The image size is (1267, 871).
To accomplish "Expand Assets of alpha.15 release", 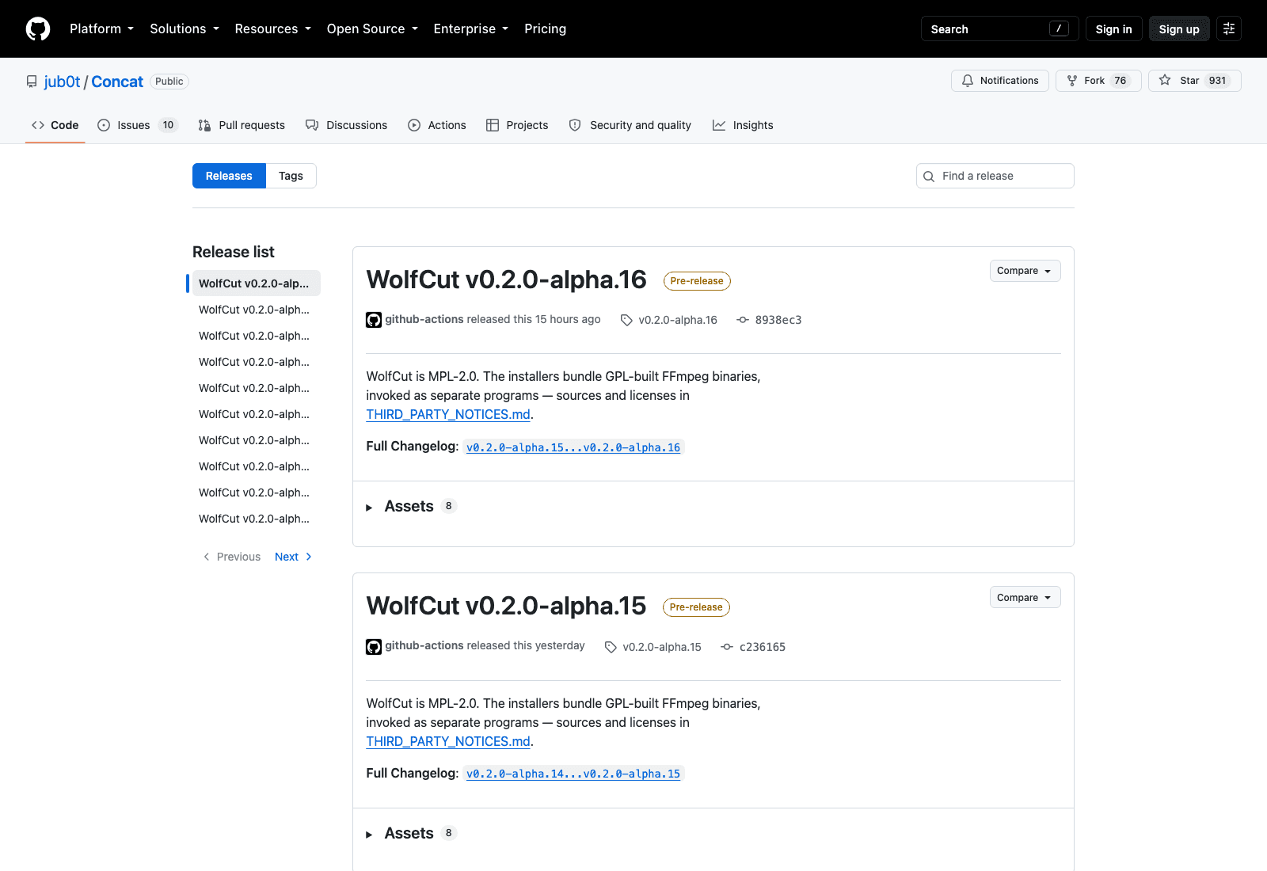I will pos(409,833).
